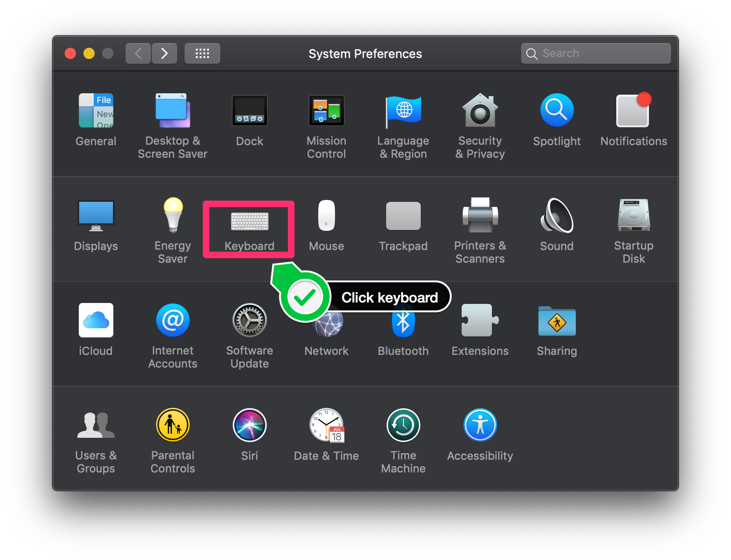731x560 pixels.
Task: Close the System Preferences window
Action: 70,53
